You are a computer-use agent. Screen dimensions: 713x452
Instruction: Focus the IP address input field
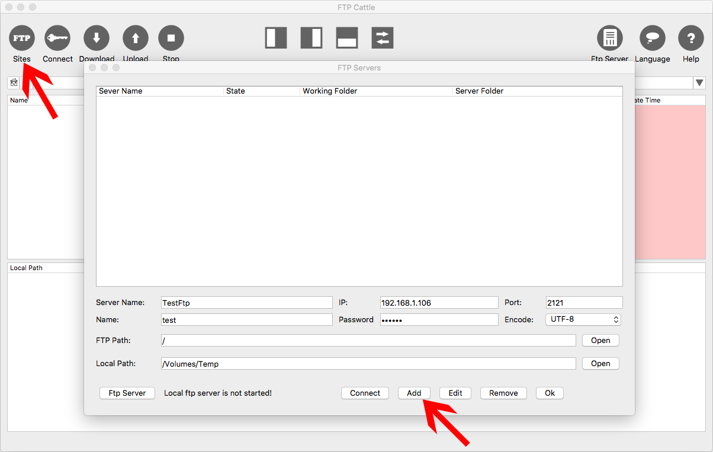point(439,303)
